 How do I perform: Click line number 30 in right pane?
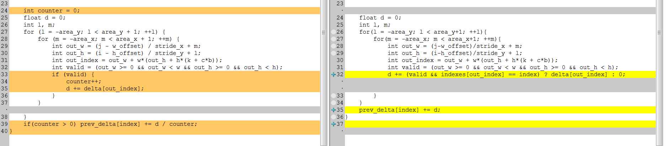[340, 60]
